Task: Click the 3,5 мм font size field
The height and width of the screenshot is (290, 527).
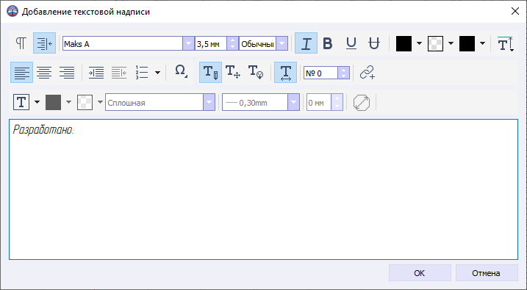Action: pyautogui.click(x=211, y=43)
